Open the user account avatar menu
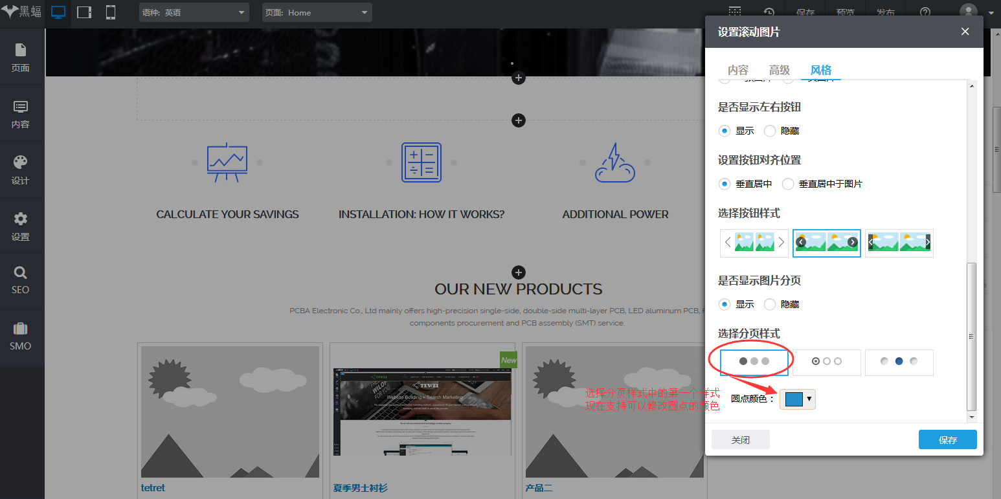Image resolution: width=1001 pixels, height=499 pixels. click(x=975, y=12)
